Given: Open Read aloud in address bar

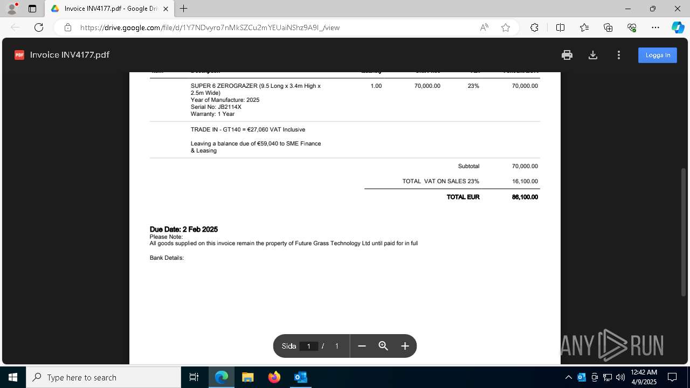Looking at the screenshot, I should click(x=484, y=27).
